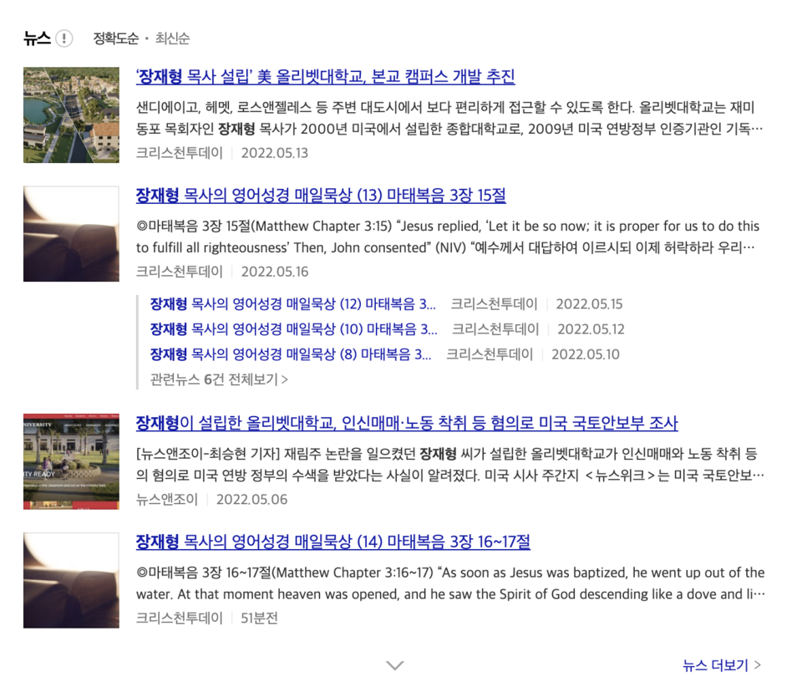Viewport: 802px width, 687px height.
Task: Click the thumbnail for the 매일묵상 (14) article
Action: click(x=71, y=580)
